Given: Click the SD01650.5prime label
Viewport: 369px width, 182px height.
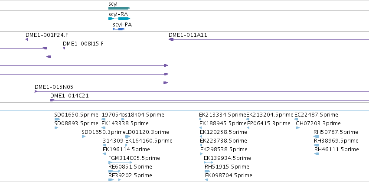Looking at the screenshot, I should [76, 115].
